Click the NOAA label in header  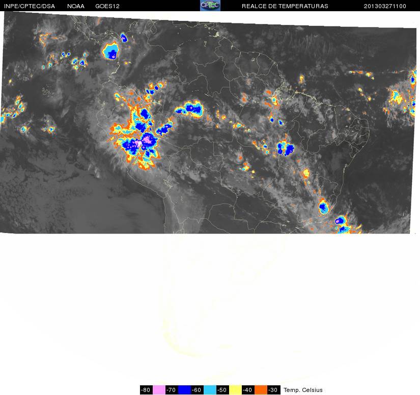click(x=76, y=6)
